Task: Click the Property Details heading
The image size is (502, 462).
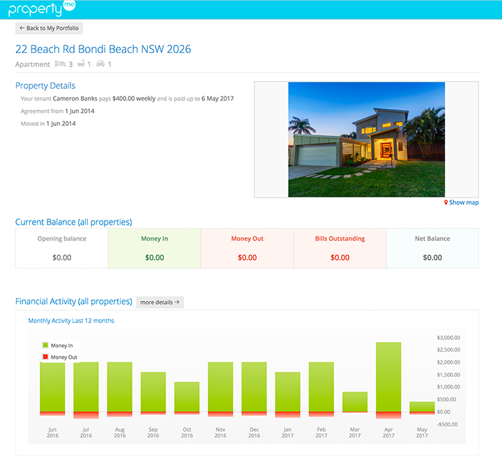Action: [45, 86]
